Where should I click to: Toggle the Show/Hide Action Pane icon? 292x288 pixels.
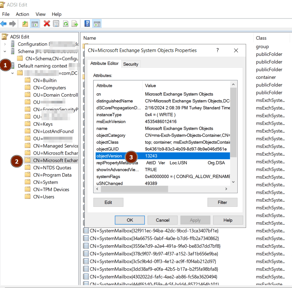pyautogui.click(x=97, y=24)
